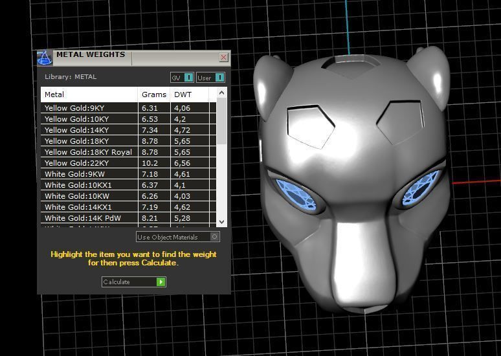Select the White Gold:10KW row
Screen dimensions: 501x356
coord(128,196)
